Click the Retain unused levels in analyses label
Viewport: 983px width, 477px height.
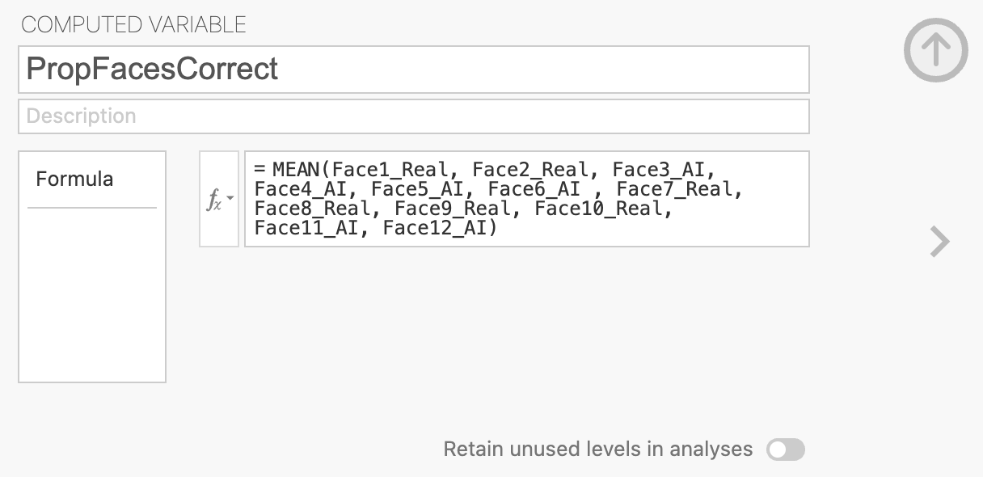pos(597,450)
